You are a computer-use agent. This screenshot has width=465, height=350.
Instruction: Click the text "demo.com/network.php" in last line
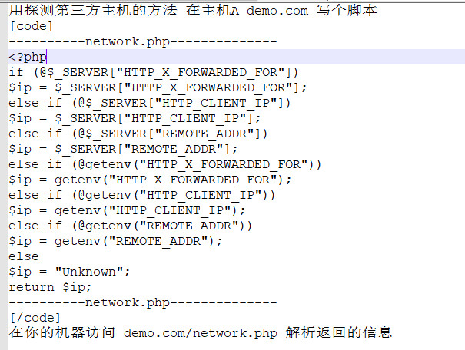click(201, 333)
